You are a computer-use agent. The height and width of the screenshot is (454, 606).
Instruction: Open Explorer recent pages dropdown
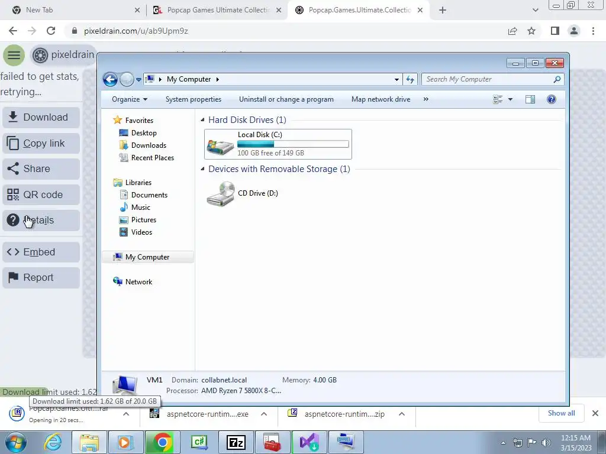point(138,80)
